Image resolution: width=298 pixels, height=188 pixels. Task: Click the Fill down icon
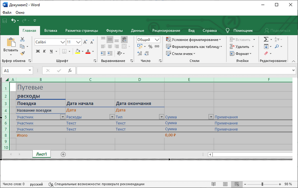coord(266,46)
